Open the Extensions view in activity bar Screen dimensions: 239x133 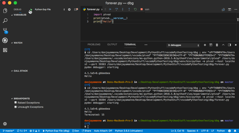5,50
